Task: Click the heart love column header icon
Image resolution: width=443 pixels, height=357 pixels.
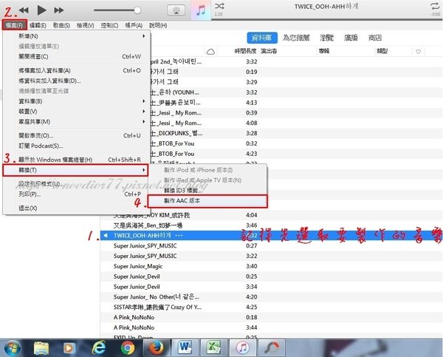Action: pyautogui.click(x=418, y=52)
